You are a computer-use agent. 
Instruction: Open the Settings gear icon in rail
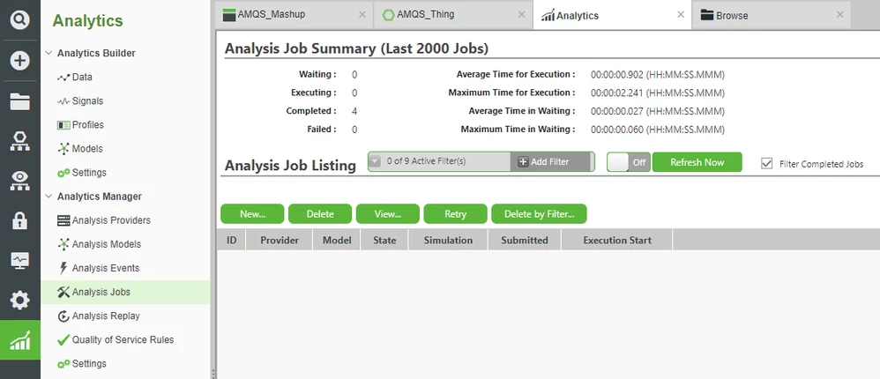tap(19, 300)
